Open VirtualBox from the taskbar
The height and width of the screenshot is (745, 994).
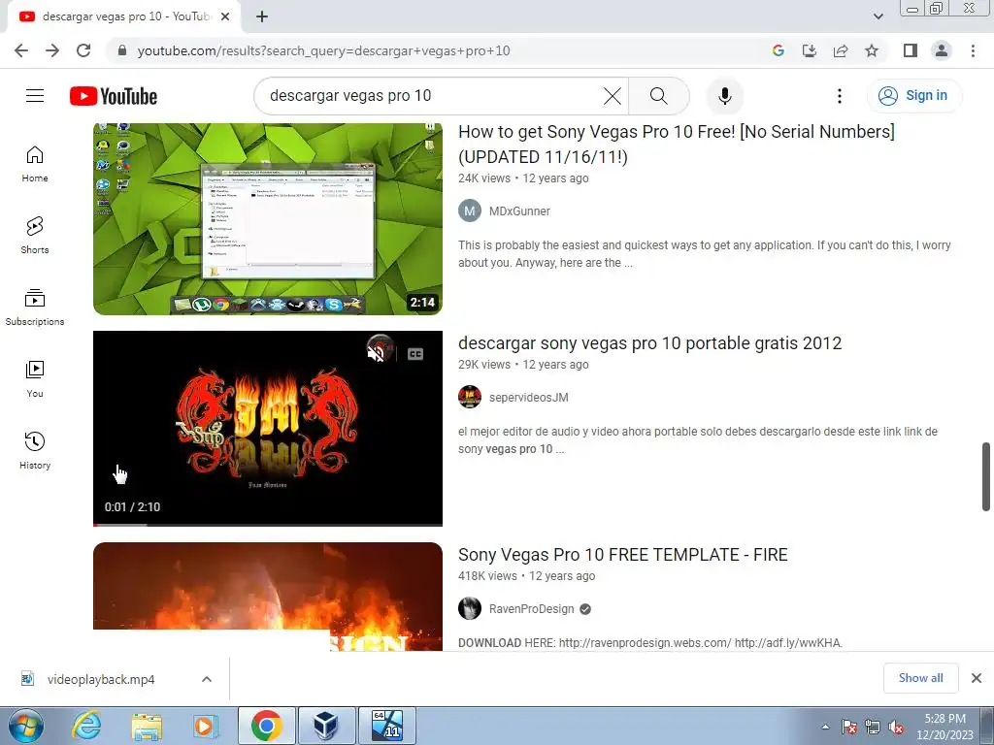[326, 726]
